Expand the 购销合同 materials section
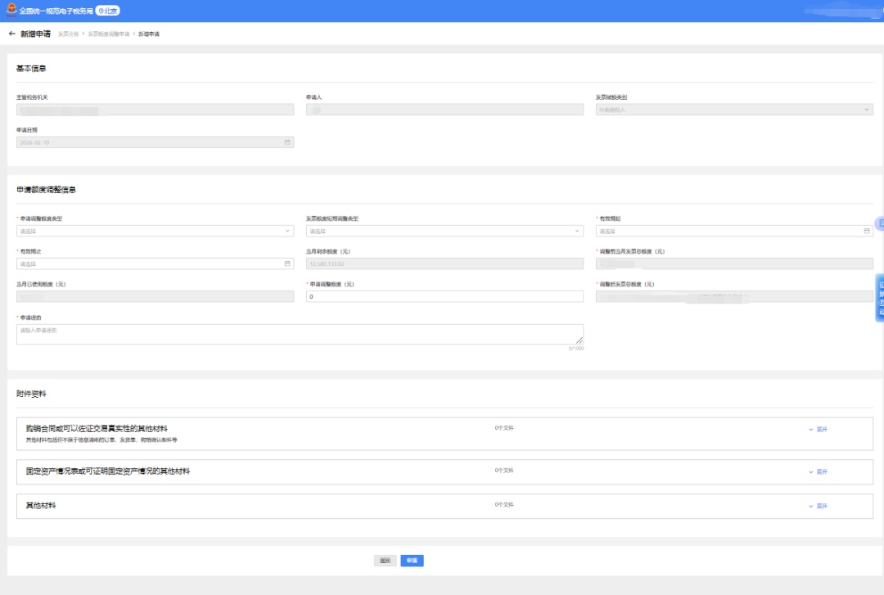Screen dimensions: 884x595 [818, 429]
